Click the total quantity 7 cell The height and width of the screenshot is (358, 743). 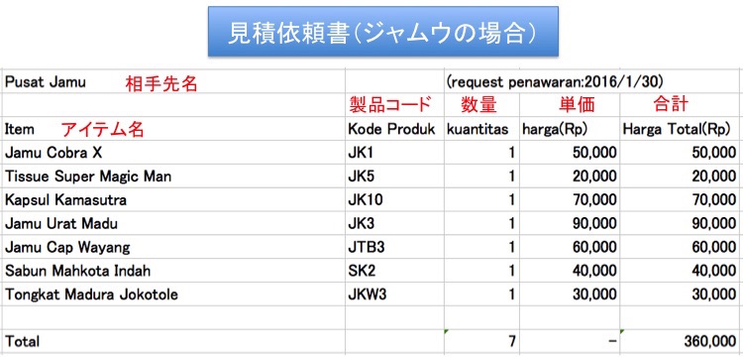(481, 341)
